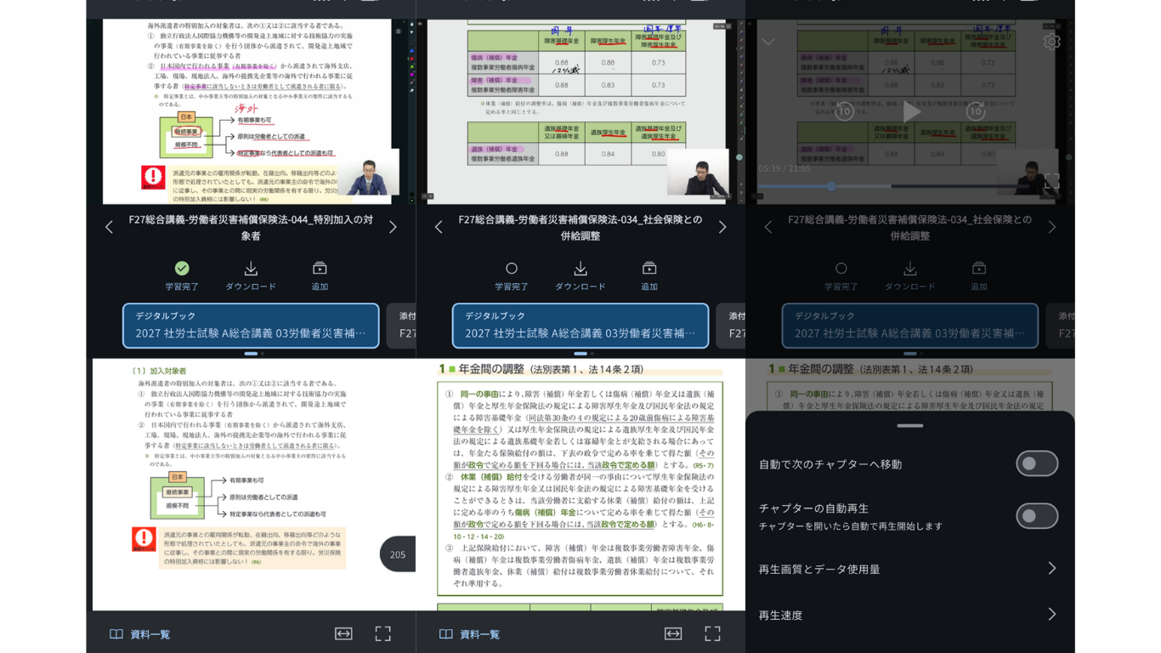Screen dimensions: 1161x653
Task: Enable チャプターの自動再生 switch
Action: point(1037,516)
